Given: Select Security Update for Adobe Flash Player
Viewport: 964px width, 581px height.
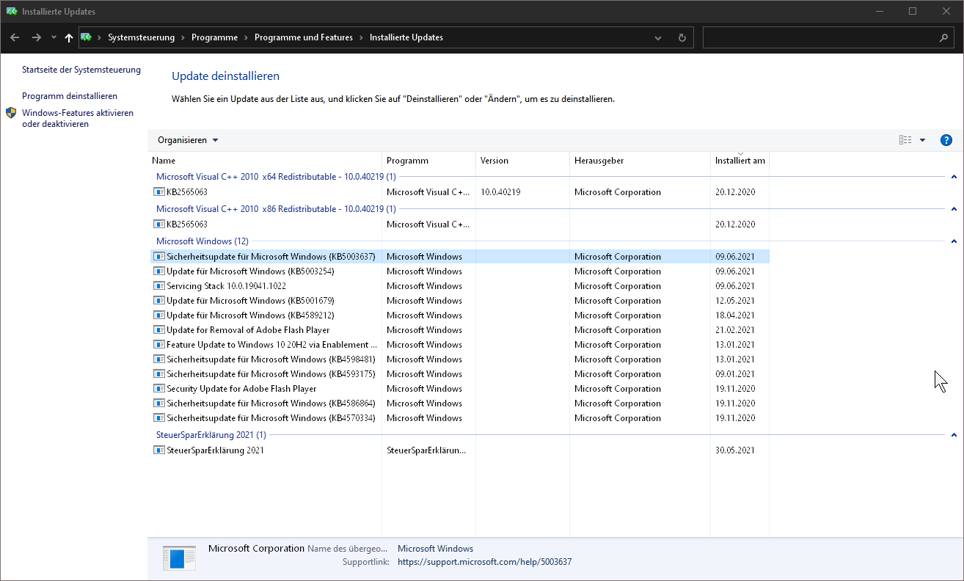Looking at the screenshot, I should (x=241, y=389).
